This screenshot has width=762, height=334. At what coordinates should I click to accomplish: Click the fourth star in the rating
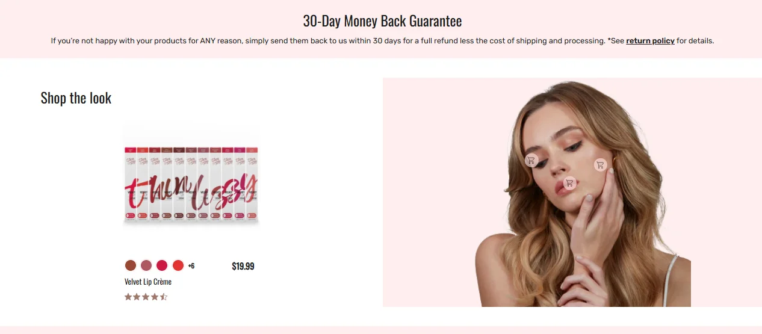coord(155,297)
